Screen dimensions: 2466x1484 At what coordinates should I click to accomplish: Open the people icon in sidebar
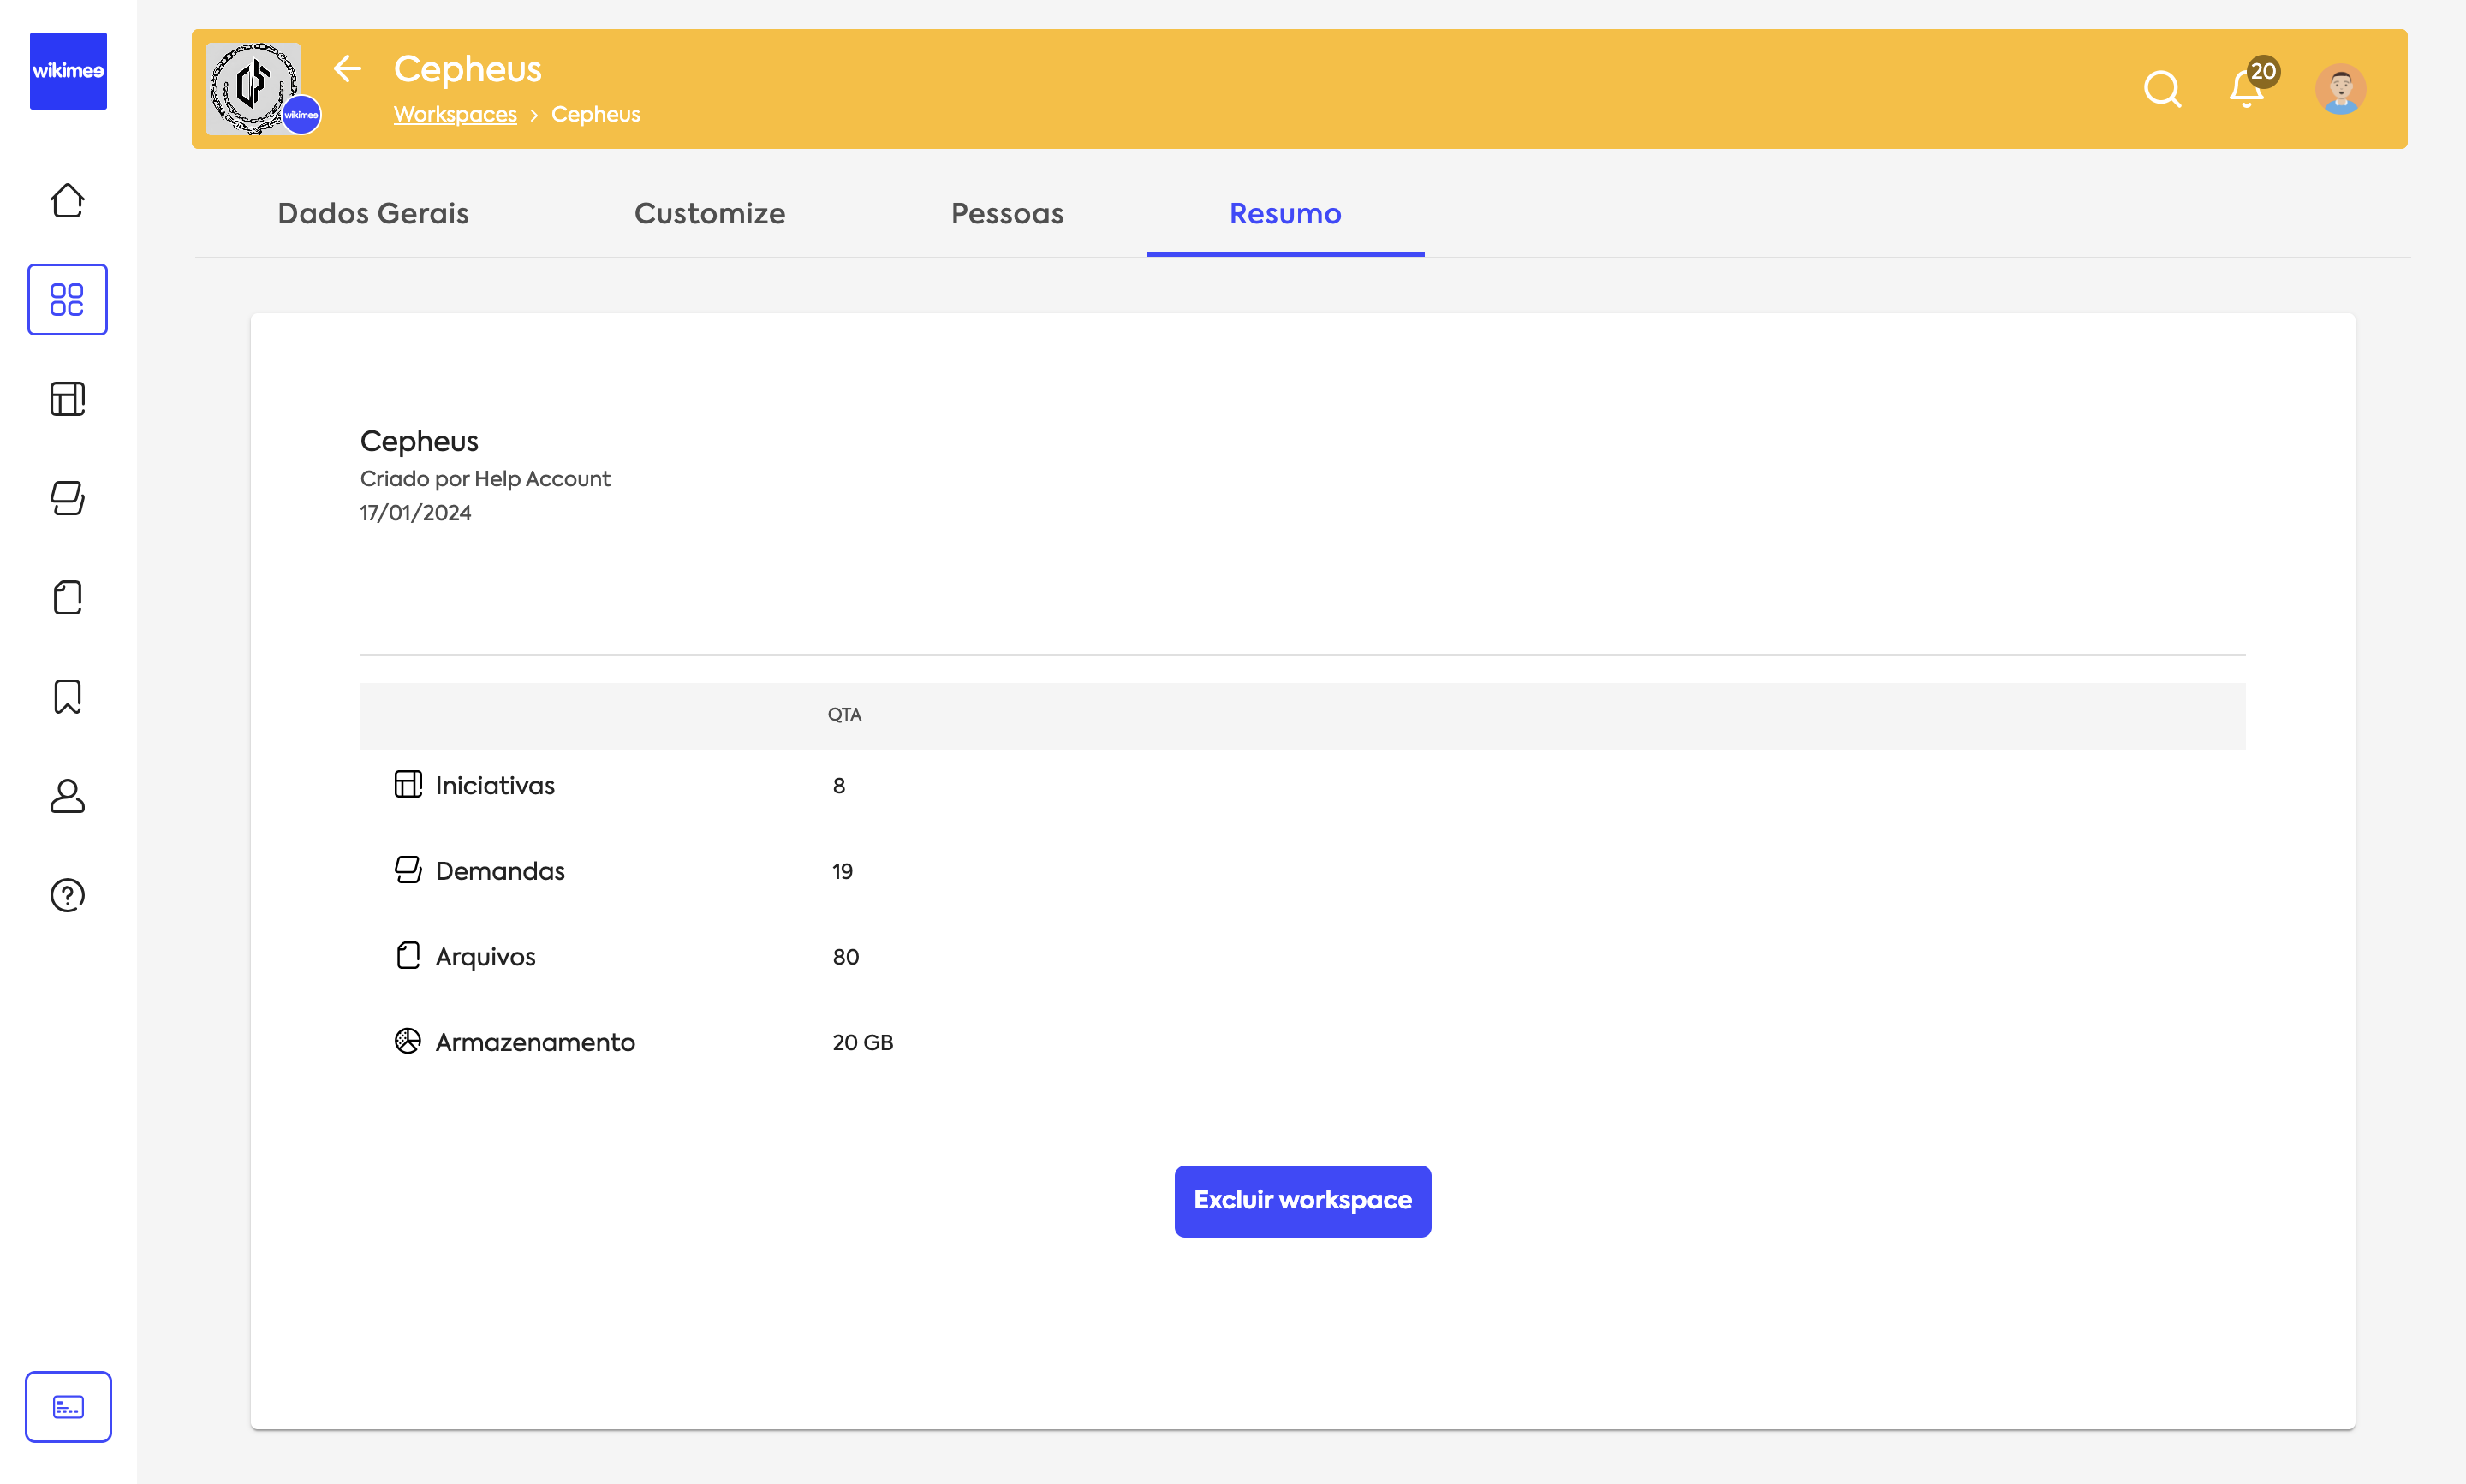point(67,796)
